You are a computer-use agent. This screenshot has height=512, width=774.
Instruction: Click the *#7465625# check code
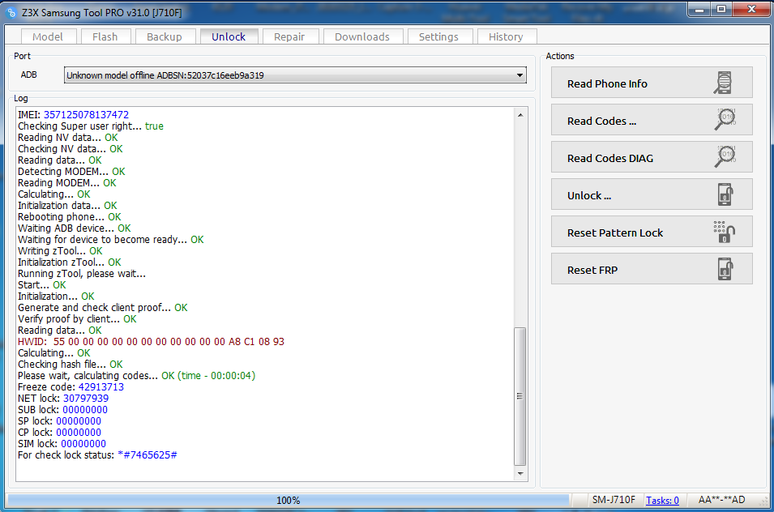[148, 454]
